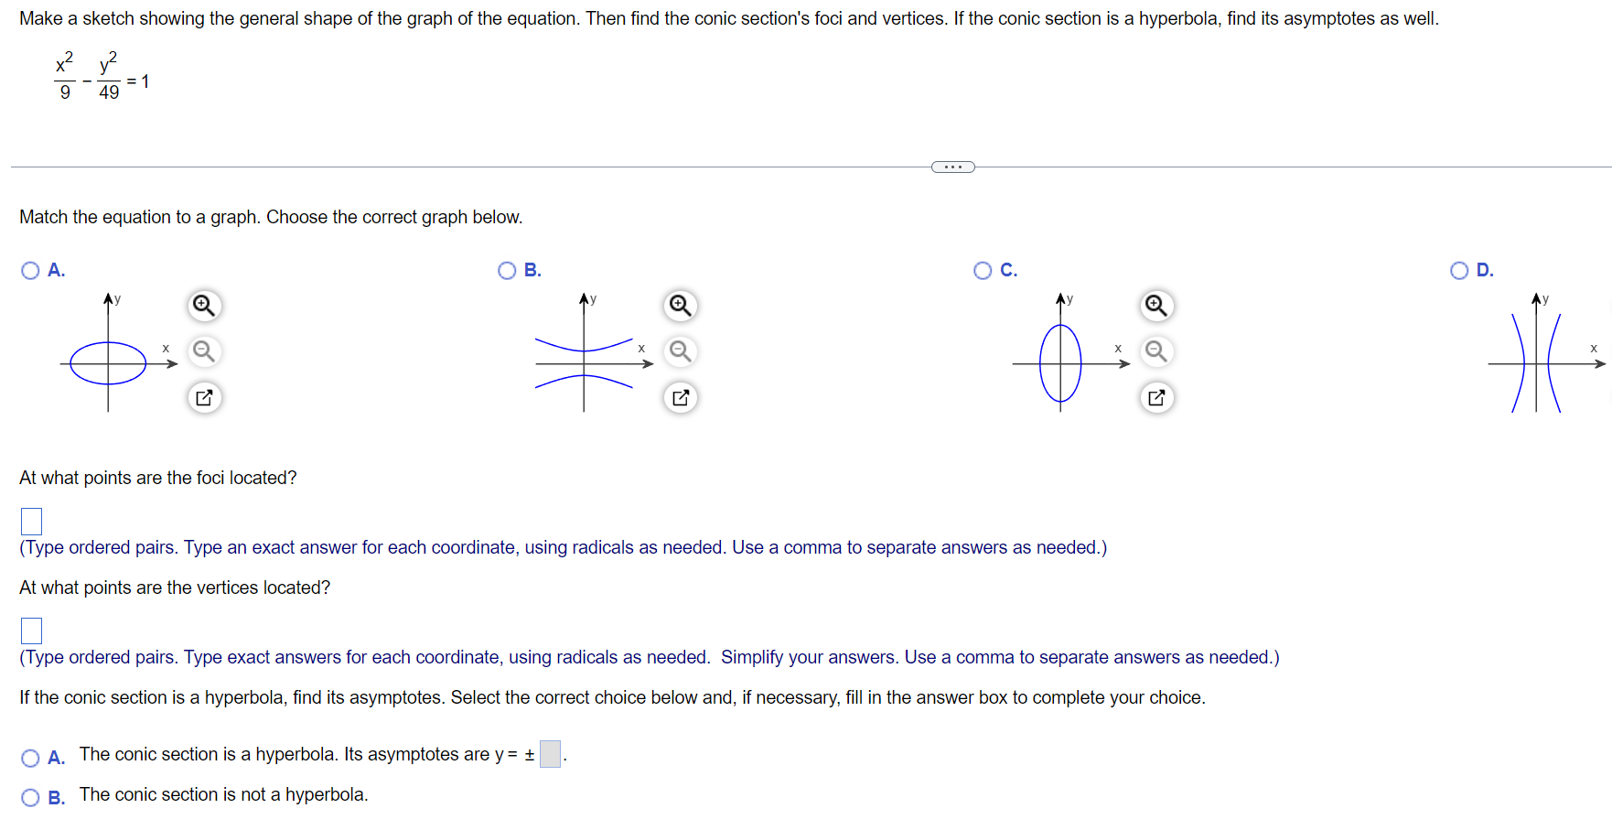Image resolution: width=1612 pixels, height=830 pixels.
Task: Click the foci answer input box
Action: (31, 521)
